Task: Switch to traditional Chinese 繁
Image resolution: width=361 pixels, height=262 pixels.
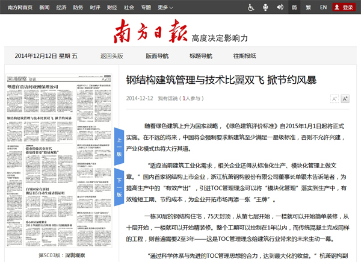Action: pyautogui.click(x=308, y=7)
